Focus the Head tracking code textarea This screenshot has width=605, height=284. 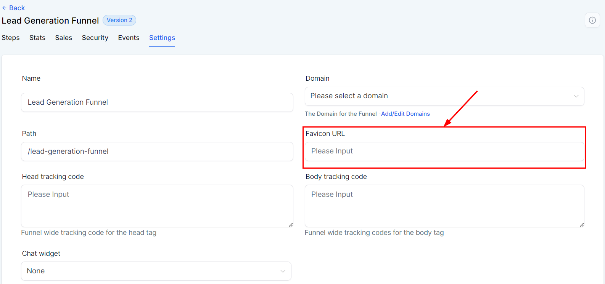[157, 206]
